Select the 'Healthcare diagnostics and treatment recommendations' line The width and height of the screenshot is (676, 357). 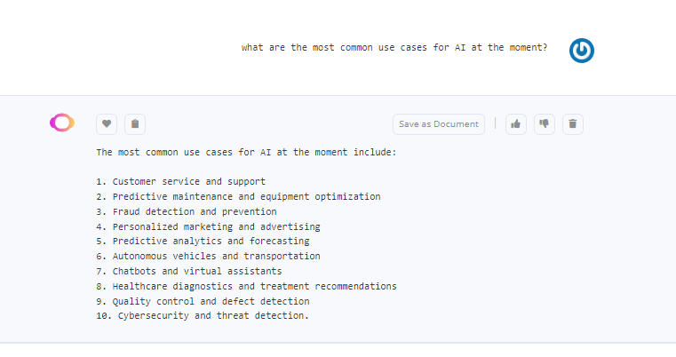coord(246,286)
